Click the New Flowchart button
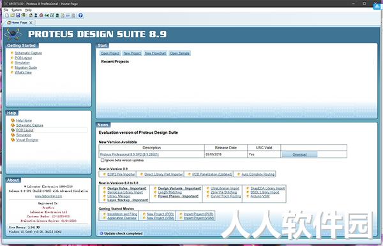Image resolution: width=383 pixels, height=246 pixels. (155, 53)
